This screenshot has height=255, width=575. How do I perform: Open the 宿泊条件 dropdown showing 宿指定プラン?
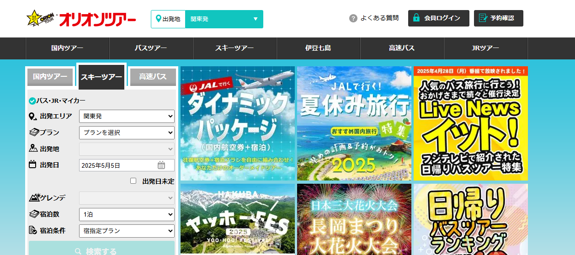(127, 231)
